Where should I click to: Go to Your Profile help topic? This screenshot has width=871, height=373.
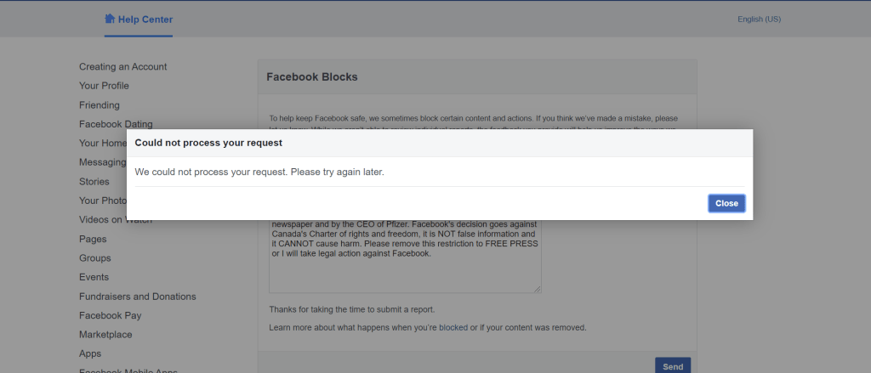104,86
